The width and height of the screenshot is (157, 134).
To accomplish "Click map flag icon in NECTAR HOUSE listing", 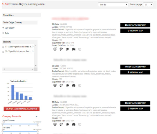I will (67, 85).
